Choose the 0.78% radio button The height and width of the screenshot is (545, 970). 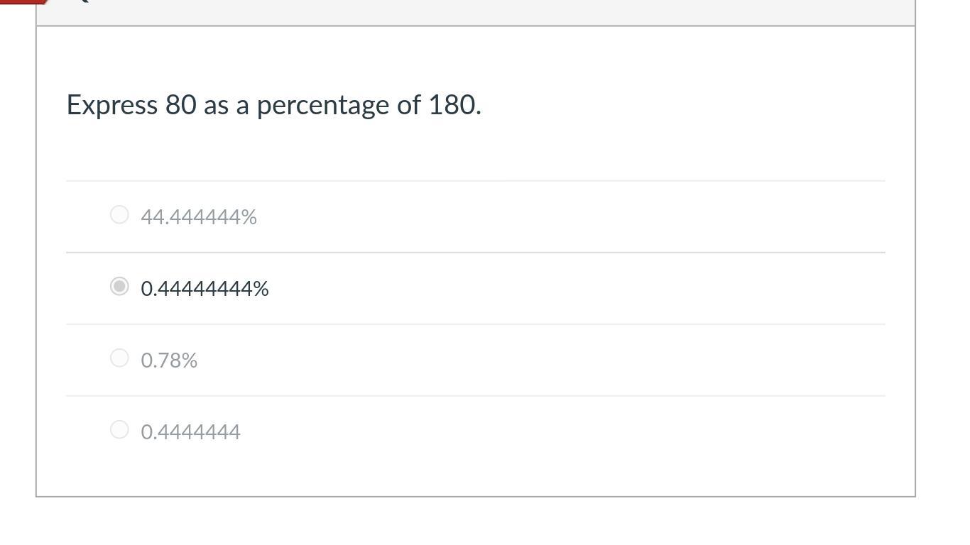[119, 358]
